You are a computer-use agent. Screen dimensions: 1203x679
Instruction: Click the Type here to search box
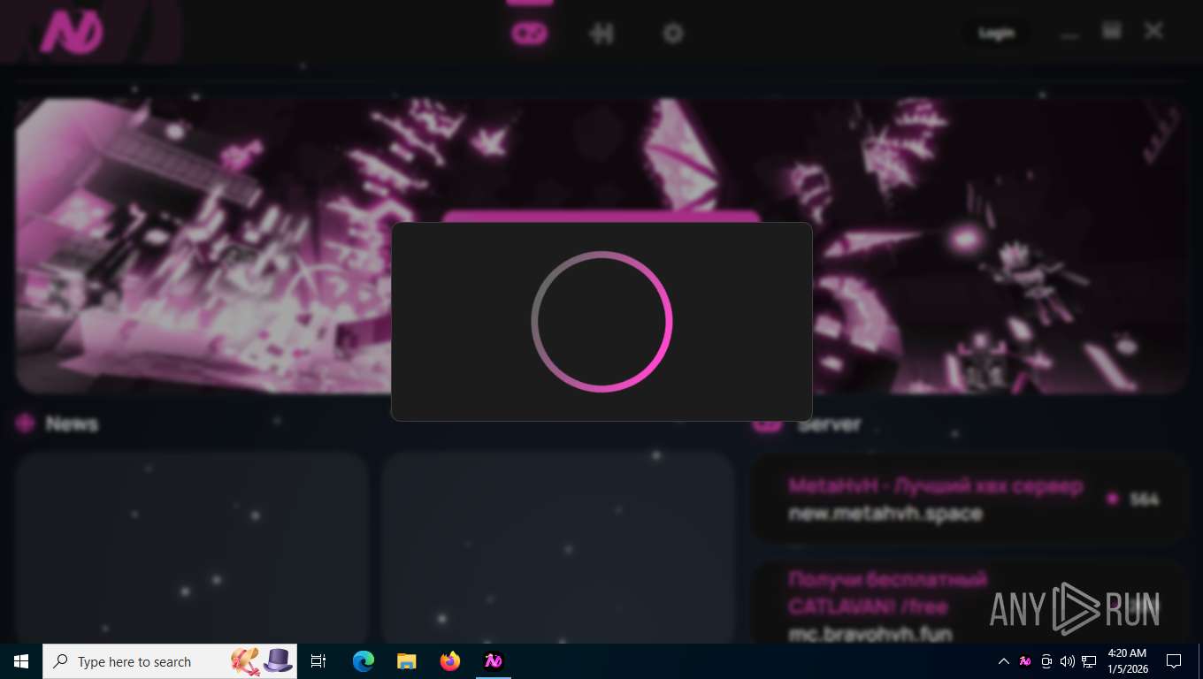[170, 661]
